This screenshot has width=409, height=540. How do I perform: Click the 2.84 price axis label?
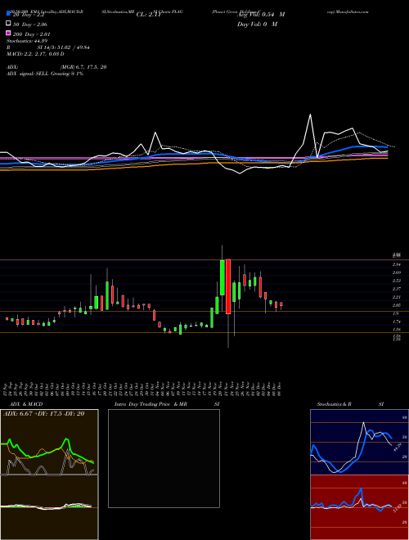click(x=396, y=264)
